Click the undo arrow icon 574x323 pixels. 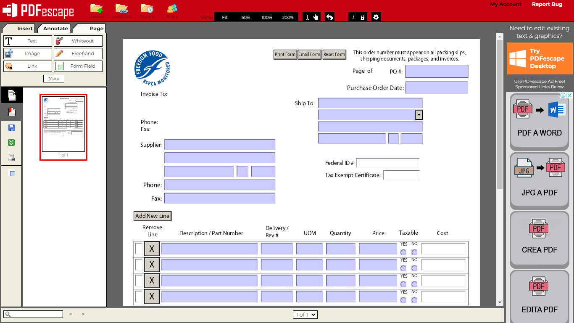[330, 17]
